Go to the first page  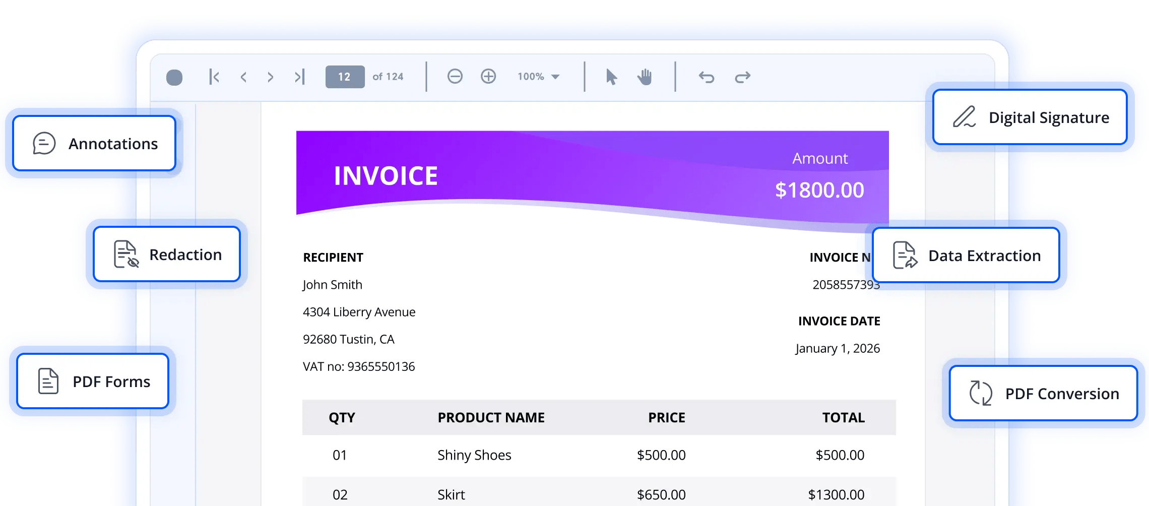coord(214,77)
